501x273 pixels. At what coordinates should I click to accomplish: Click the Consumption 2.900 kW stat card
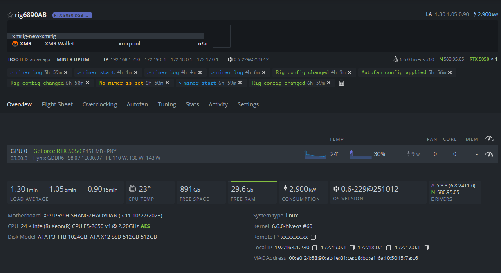click(x=303, y=192)
